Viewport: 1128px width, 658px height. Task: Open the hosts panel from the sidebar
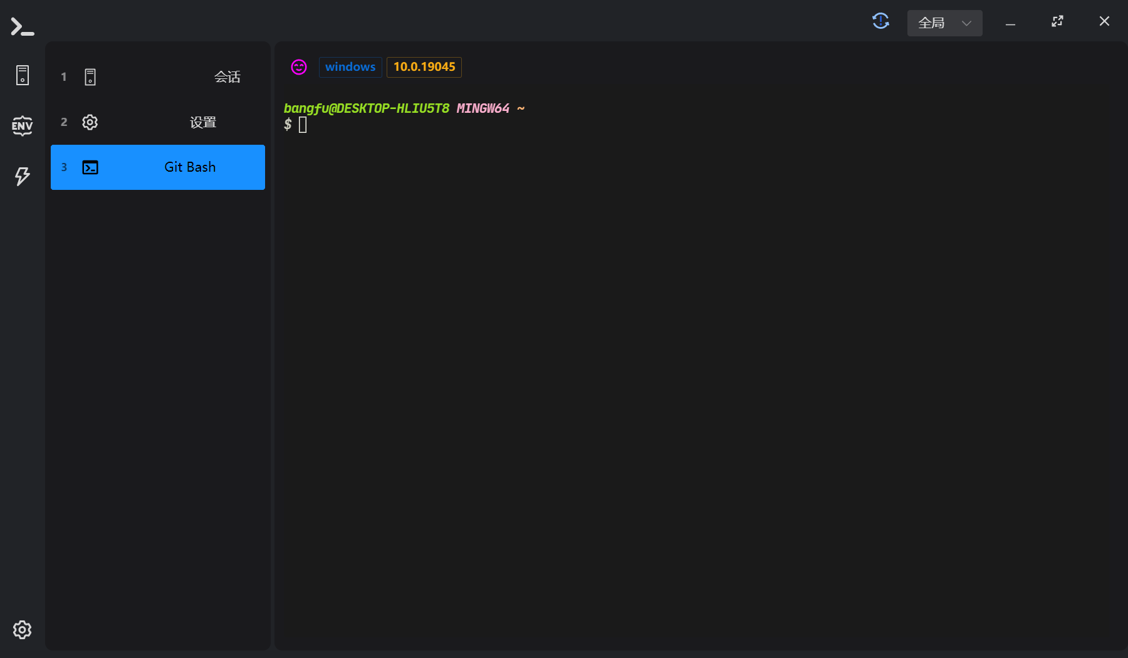23,75
